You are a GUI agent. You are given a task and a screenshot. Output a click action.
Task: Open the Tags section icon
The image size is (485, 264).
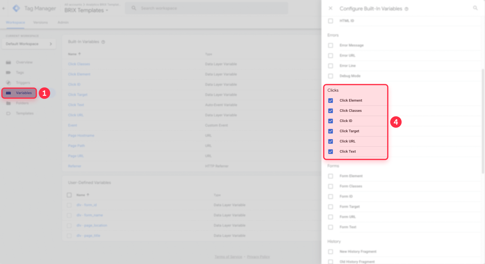coord(8,73)
